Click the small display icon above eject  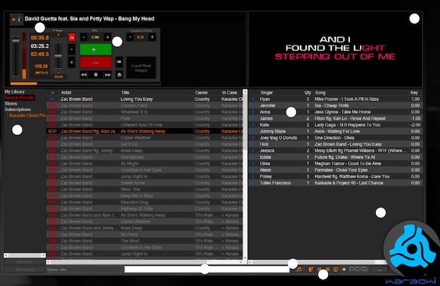pos(119,62)
